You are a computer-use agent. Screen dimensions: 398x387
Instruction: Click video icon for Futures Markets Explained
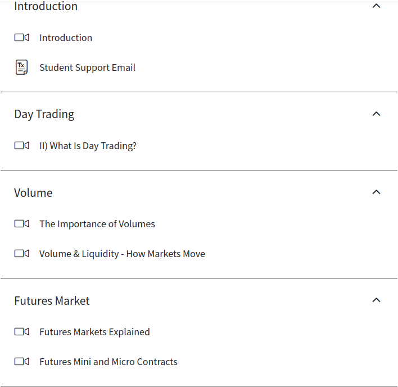click(21, 332)
